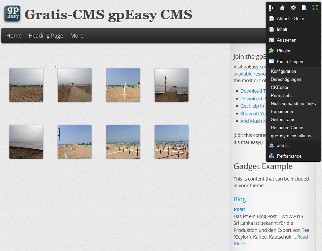Open thumbnail of grey sea shoreline
The height and width of the screenshot is (251, 322).
pos(26,142)
